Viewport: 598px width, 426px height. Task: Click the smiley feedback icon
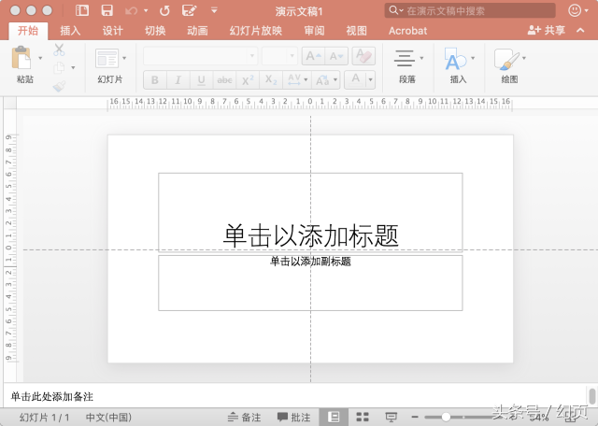click(x=575, y=10)
